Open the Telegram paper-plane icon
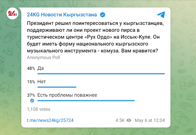This screenshot has height=135, width=196. tap(161, 15)
